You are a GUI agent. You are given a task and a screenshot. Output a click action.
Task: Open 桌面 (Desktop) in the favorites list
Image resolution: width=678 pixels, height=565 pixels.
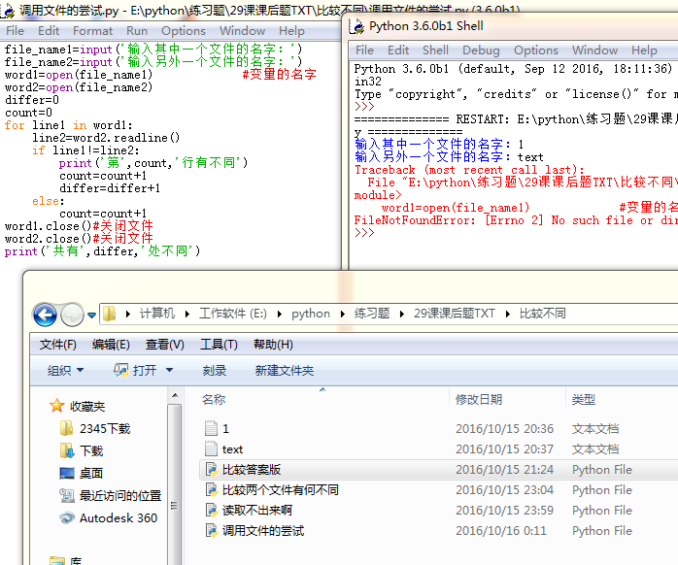91,473
